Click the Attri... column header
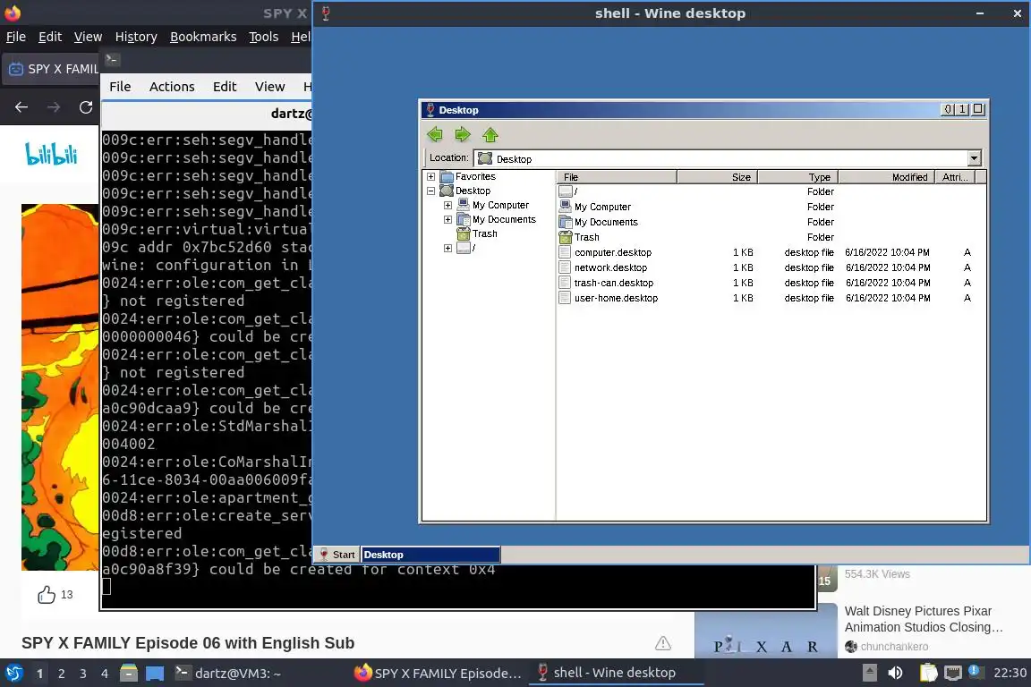The height and width of the screenshot is (687, 1031). pyautogui.click(x=955, y=177)
